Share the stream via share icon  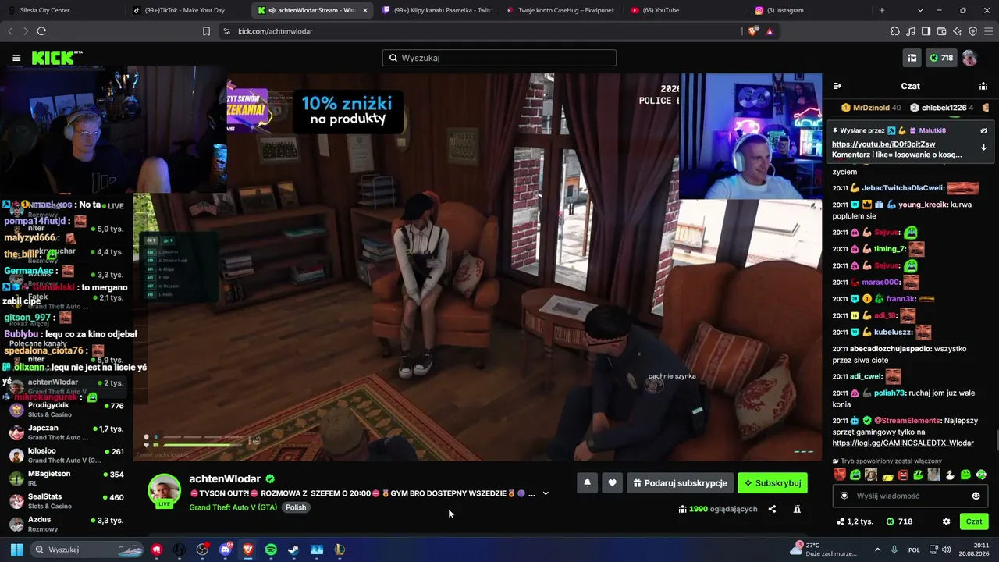(772, 509)
